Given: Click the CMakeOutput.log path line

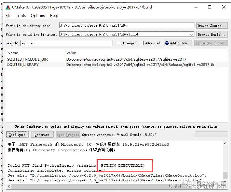Looking at the screenshot, I should [107, 175].
